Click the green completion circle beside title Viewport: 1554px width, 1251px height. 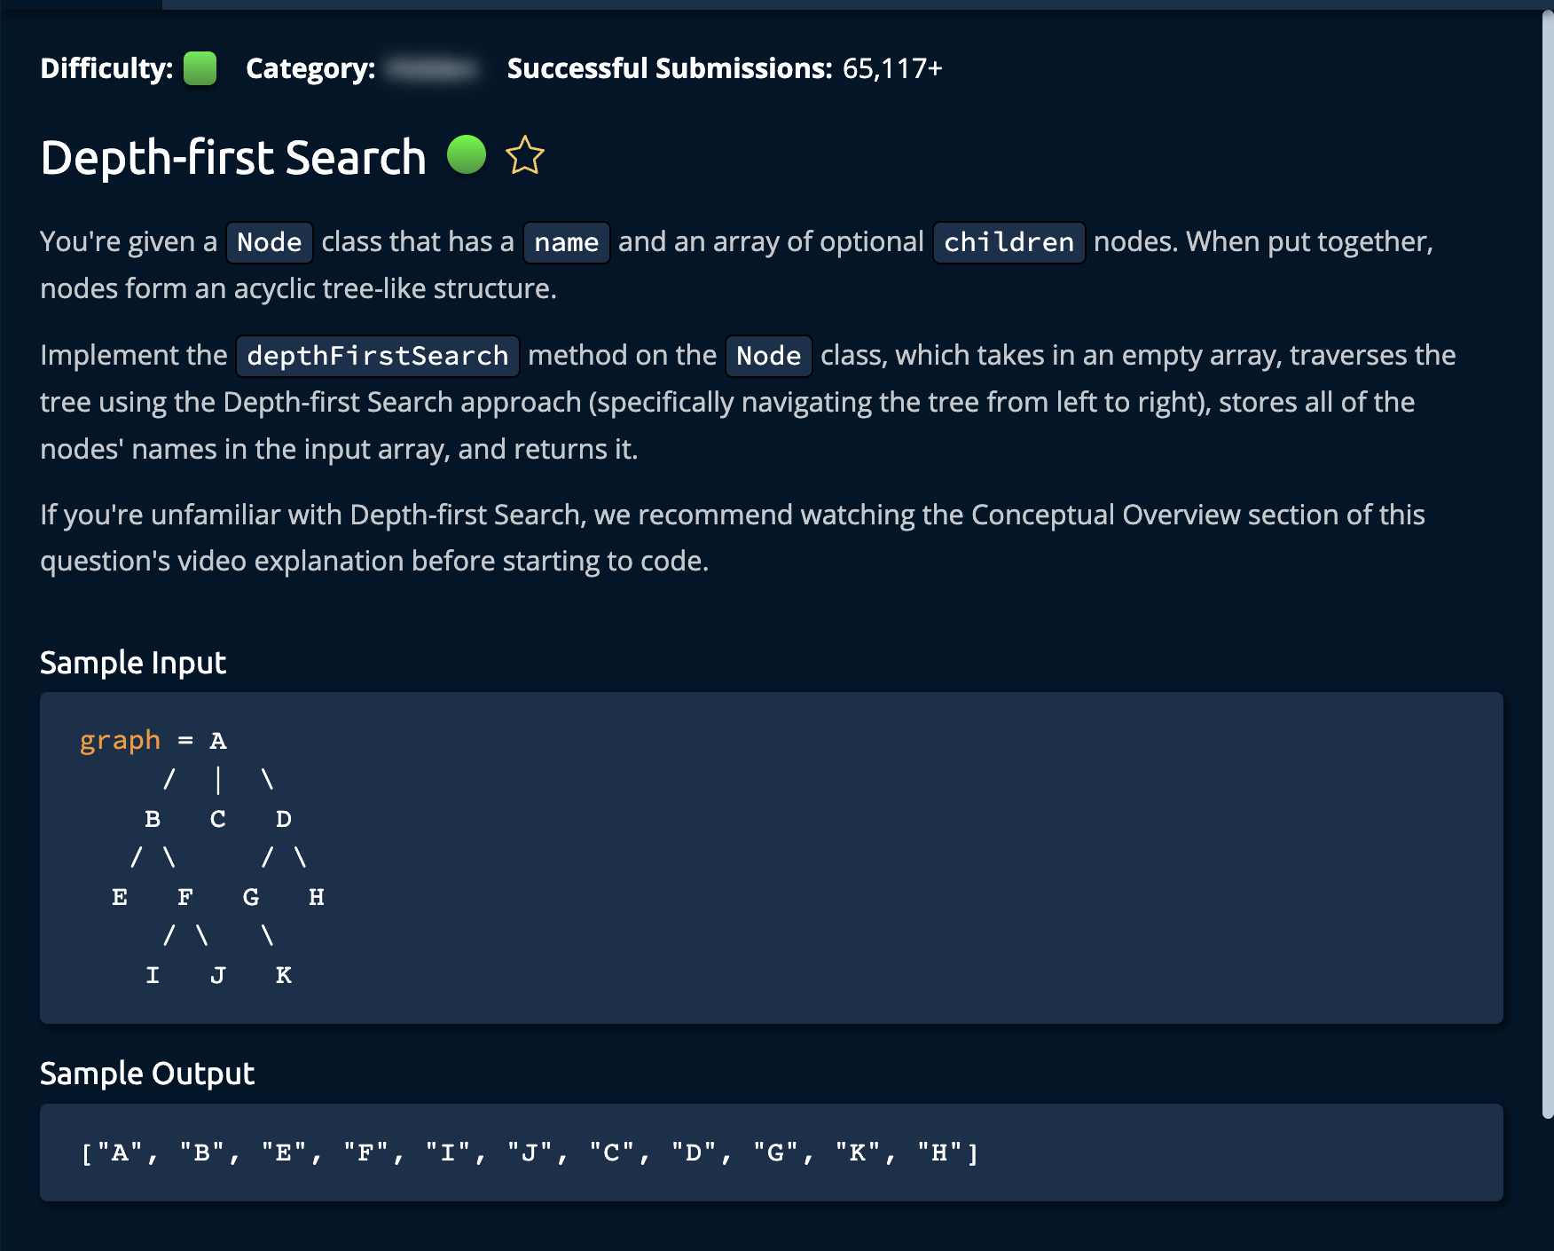(467, 154)
